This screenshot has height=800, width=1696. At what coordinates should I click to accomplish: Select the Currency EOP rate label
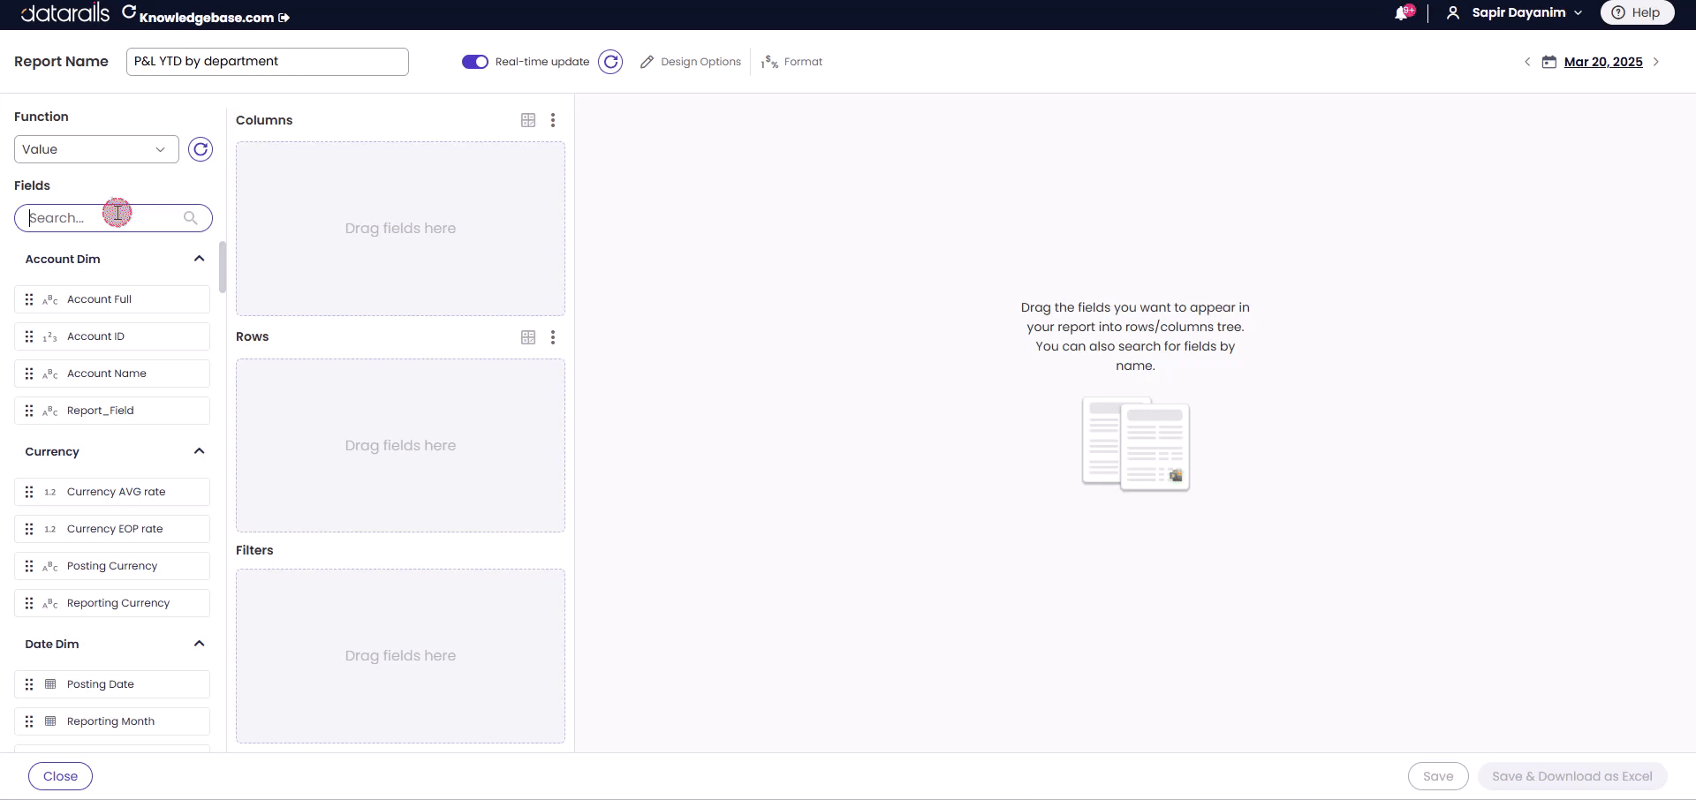pos(115,529)
